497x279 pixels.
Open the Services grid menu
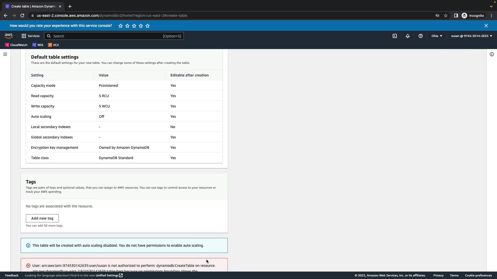click(31, 36)
